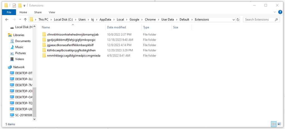Go forward with the Forward arrow
The image size is (285, 129).
[14, 20]
